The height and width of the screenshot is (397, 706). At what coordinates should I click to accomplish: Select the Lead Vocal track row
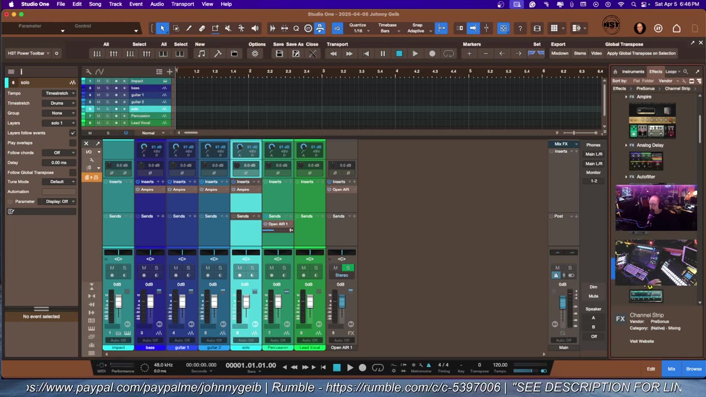coord(126,123)
